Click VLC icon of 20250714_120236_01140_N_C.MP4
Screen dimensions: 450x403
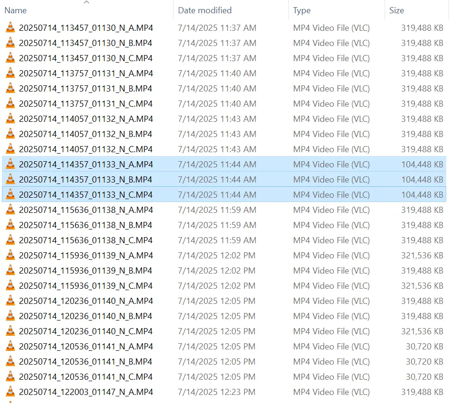tap(10, 331)
